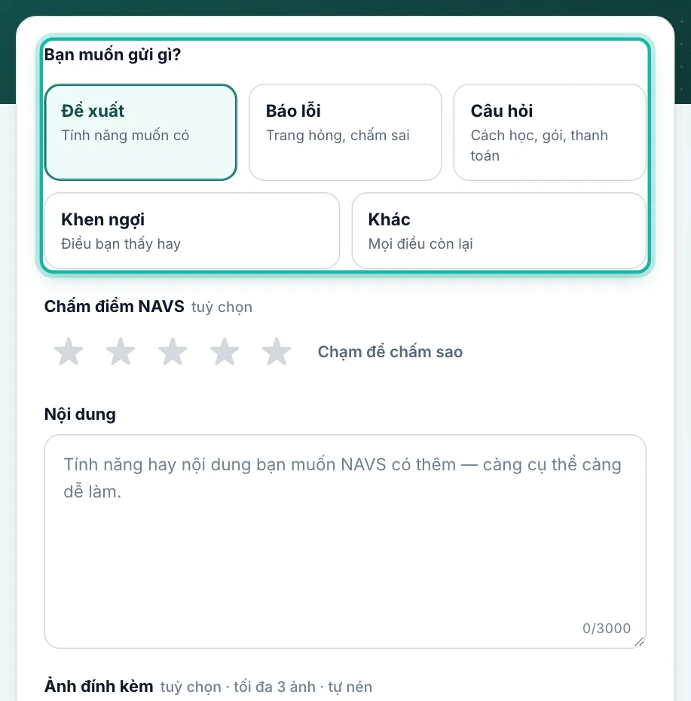Select Khen ngợi as feedback type
Viewport: 691px width, 701px height.
pos(192,231)
